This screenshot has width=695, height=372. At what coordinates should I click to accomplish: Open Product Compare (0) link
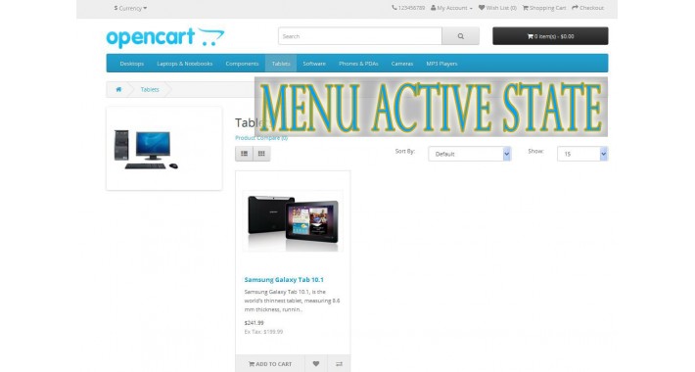(261, 138)
